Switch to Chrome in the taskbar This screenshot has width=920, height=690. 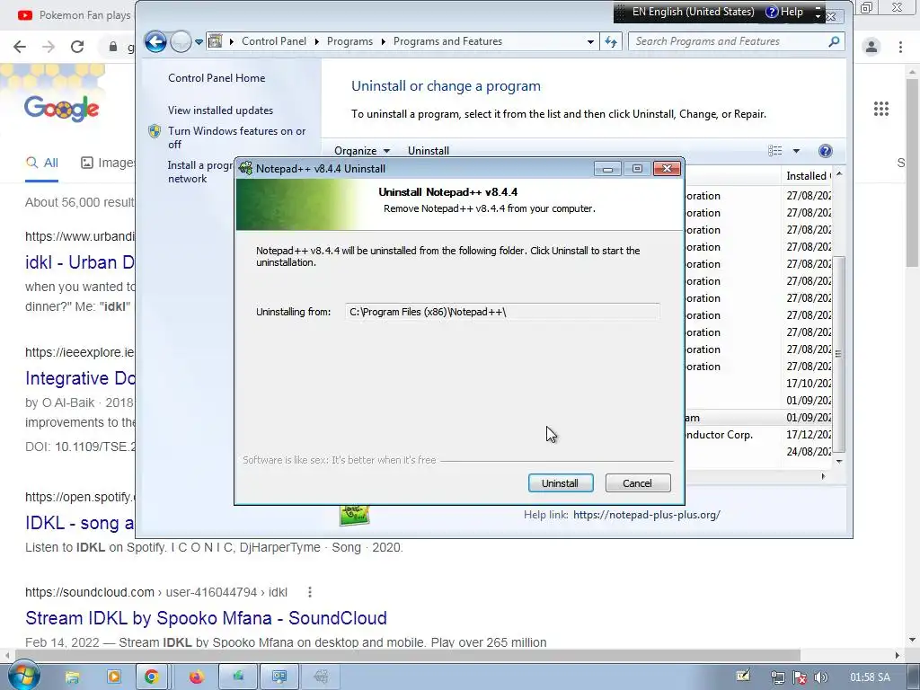[x=151, y=677]
